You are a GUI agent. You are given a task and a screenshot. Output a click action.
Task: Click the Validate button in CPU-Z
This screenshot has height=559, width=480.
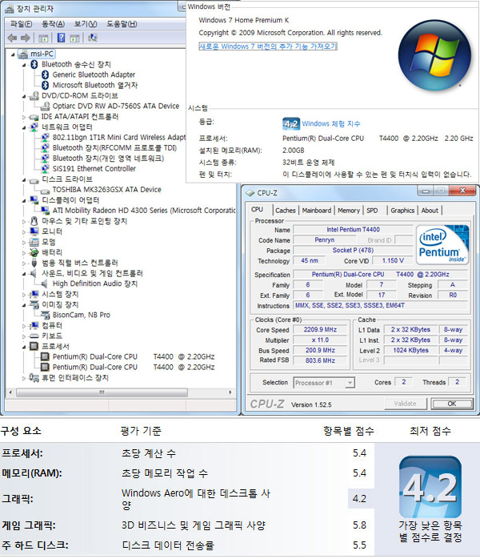tap(406, 404)
